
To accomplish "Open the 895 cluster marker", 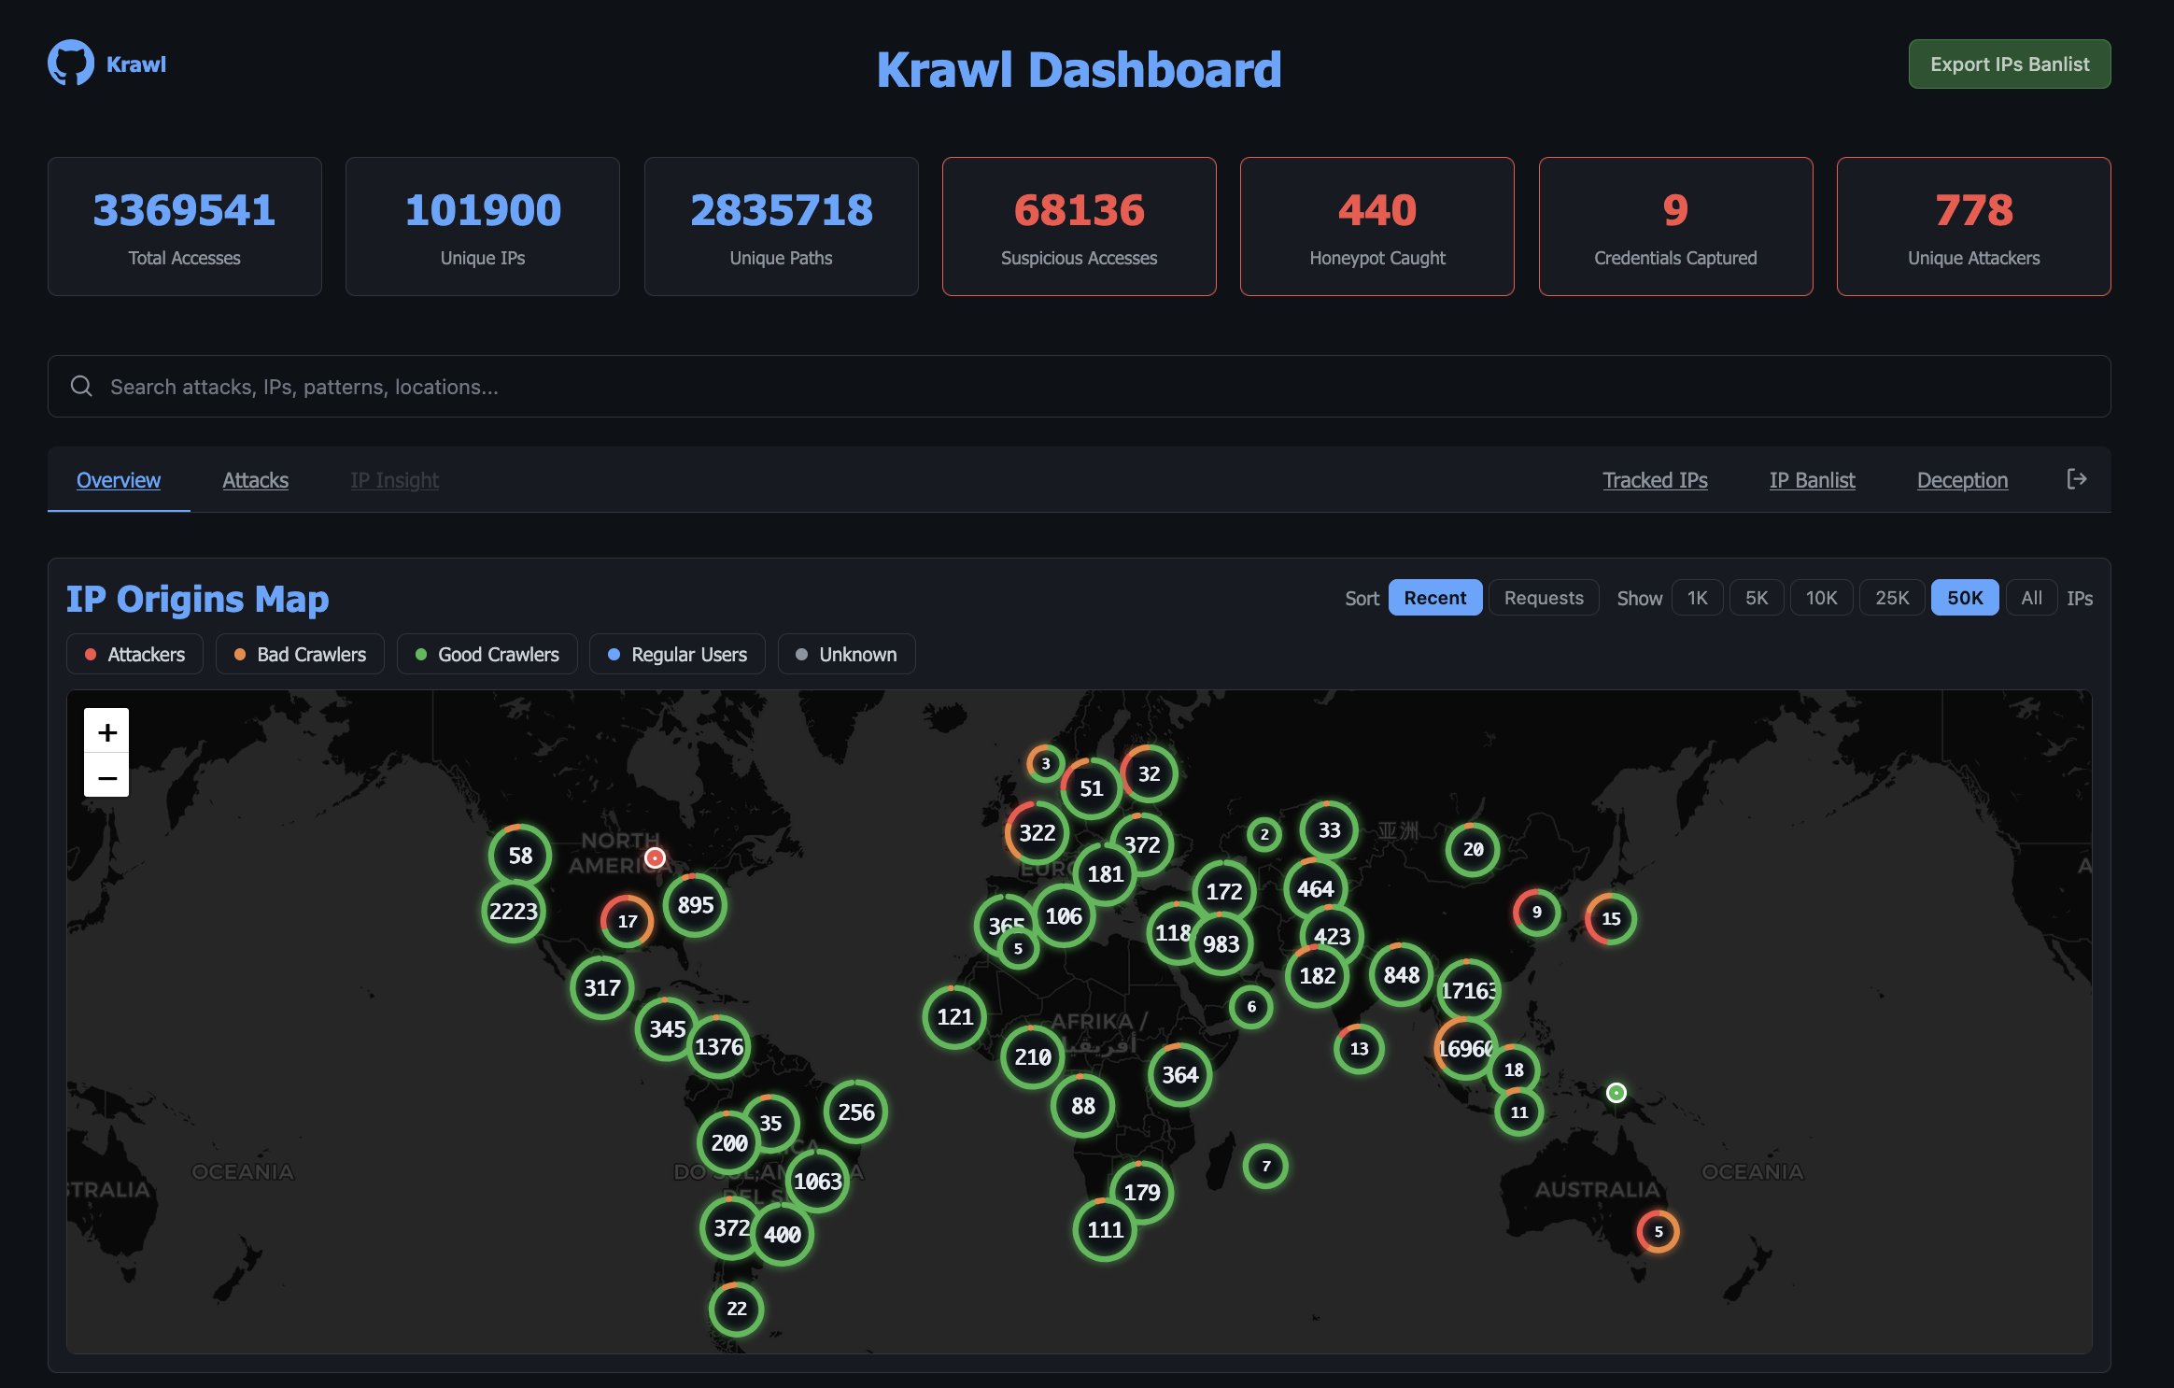I will [695, 905].
